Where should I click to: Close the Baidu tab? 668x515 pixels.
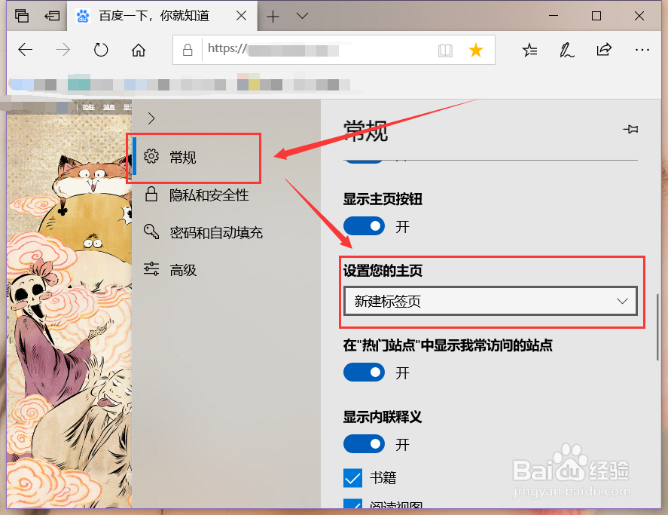point(241,16)
